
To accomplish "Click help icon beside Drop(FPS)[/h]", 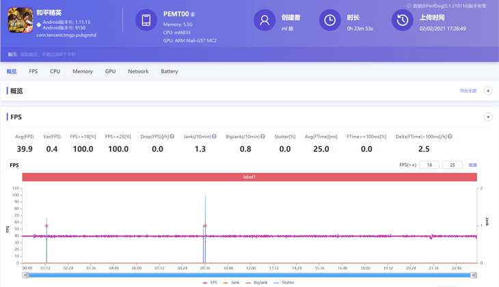I will pos(172,137).
